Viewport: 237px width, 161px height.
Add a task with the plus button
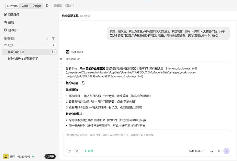(x=53, y=45)
